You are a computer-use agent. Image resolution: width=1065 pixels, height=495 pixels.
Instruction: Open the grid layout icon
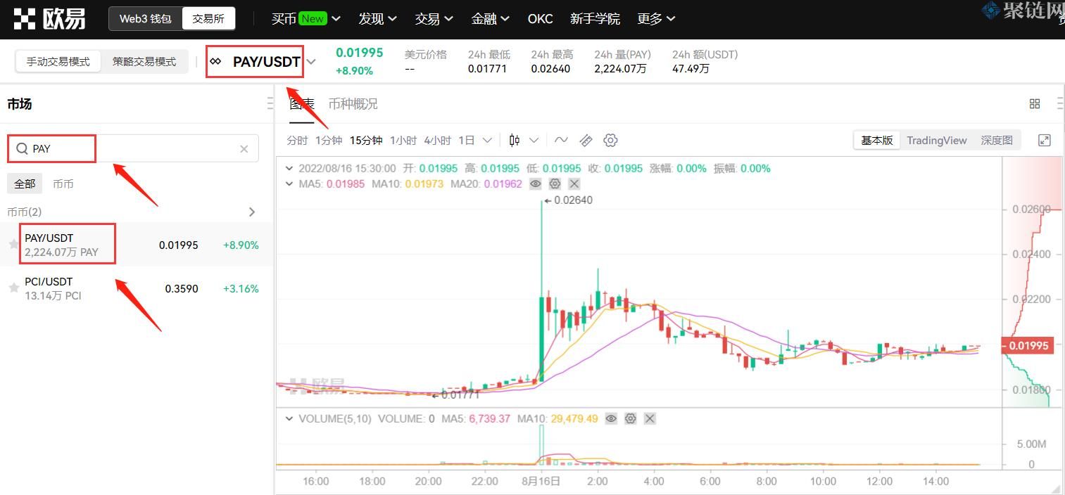click(1034, 103)
